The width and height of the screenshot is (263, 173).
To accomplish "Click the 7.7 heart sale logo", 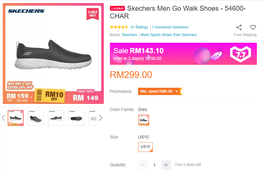I will [240, 53].
